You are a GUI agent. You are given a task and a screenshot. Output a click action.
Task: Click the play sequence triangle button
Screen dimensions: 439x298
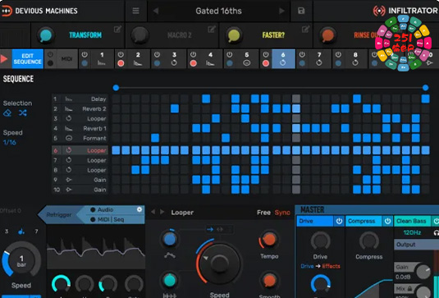[4, 59]
